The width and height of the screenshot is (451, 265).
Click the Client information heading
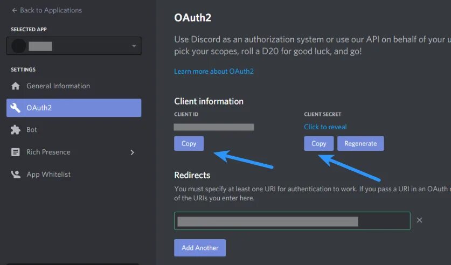click(x=209, y=101)
